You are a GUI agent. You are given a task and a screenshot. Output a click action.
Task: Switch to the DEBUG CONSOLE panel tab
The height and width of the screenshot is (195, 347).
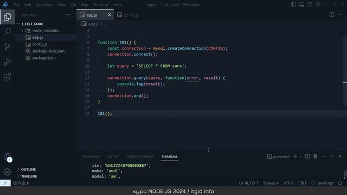coord(140,157)
